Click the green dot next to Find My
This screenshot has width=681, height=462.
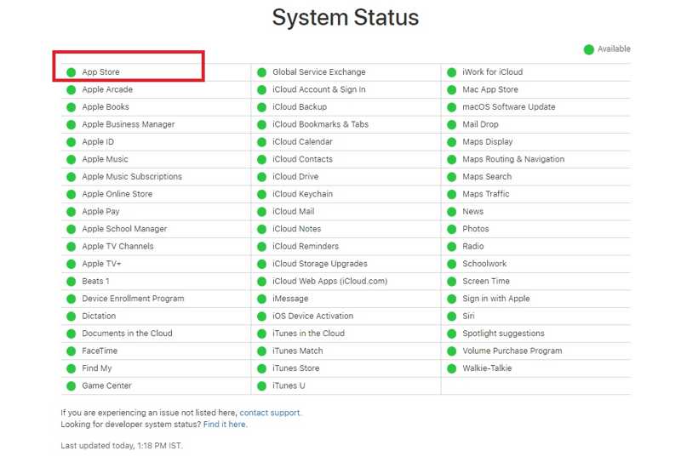click(72, 368)
